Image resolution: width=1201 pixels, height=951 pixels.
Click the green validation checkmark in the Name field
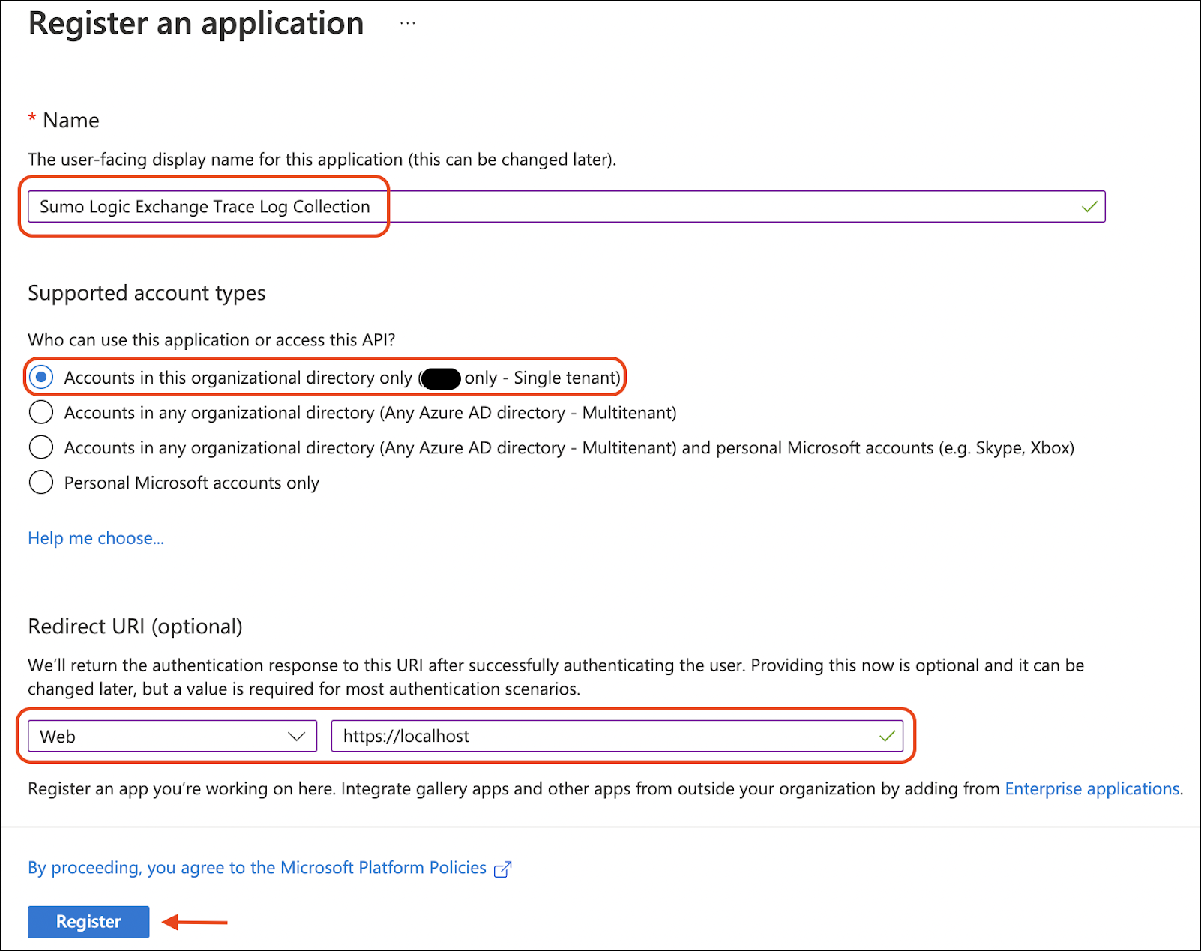pos(1089,206)
